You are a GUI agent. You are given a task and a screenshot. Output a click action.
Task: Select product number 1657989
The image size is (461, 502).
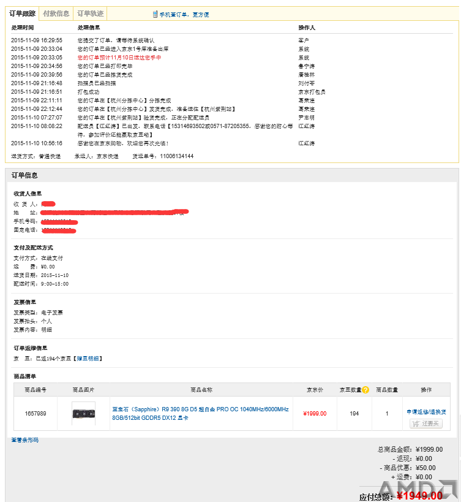pos(36,414)
